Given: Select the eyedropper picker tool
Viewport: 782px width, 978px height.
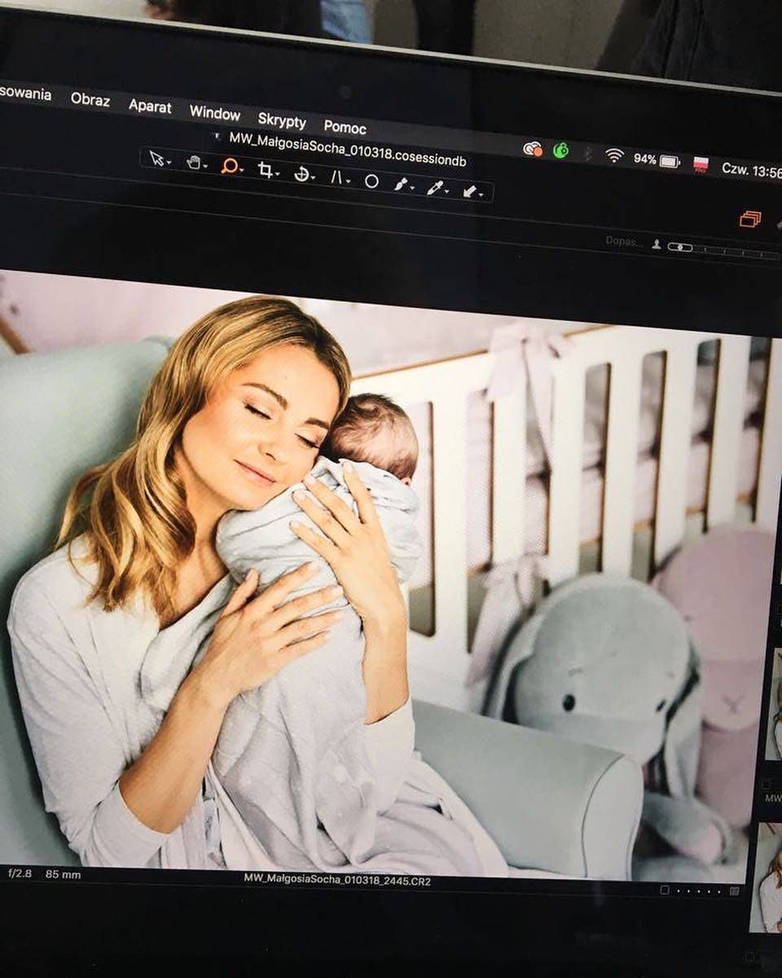Looking at the screenshot, I should click(x=435, y=188).
